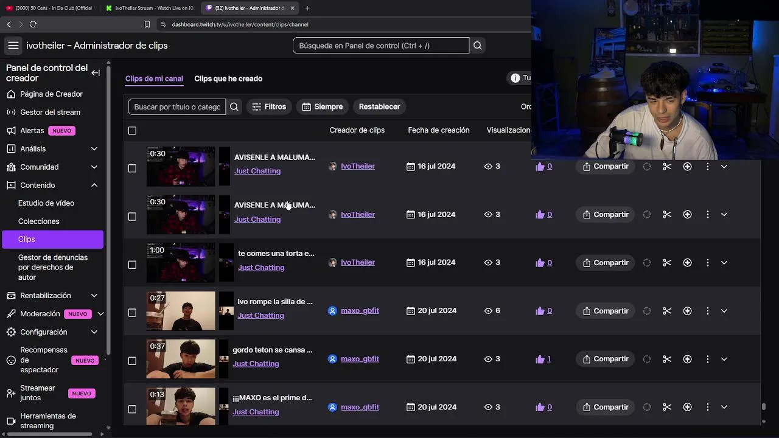Image resolution: width=779 pixels, height=438 pixels.
Task: Switch to Clips que he creado tab
Action: 228,78
